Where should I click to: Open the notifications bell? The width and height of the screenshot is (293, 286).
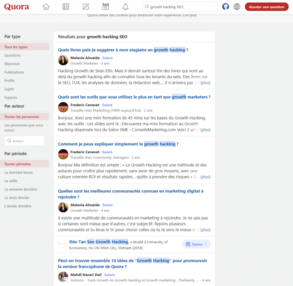(x=125, y=7)
